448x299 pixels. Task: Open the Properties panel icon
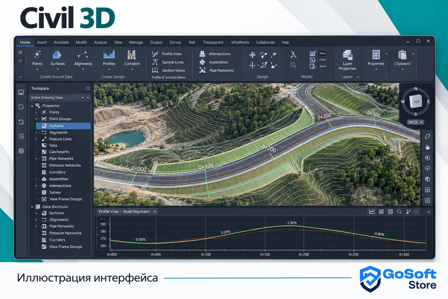376,54
